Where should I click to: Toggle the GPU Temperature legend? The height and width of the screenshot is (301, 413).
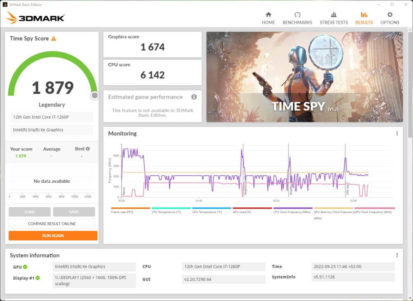click(x=211, y=210)
